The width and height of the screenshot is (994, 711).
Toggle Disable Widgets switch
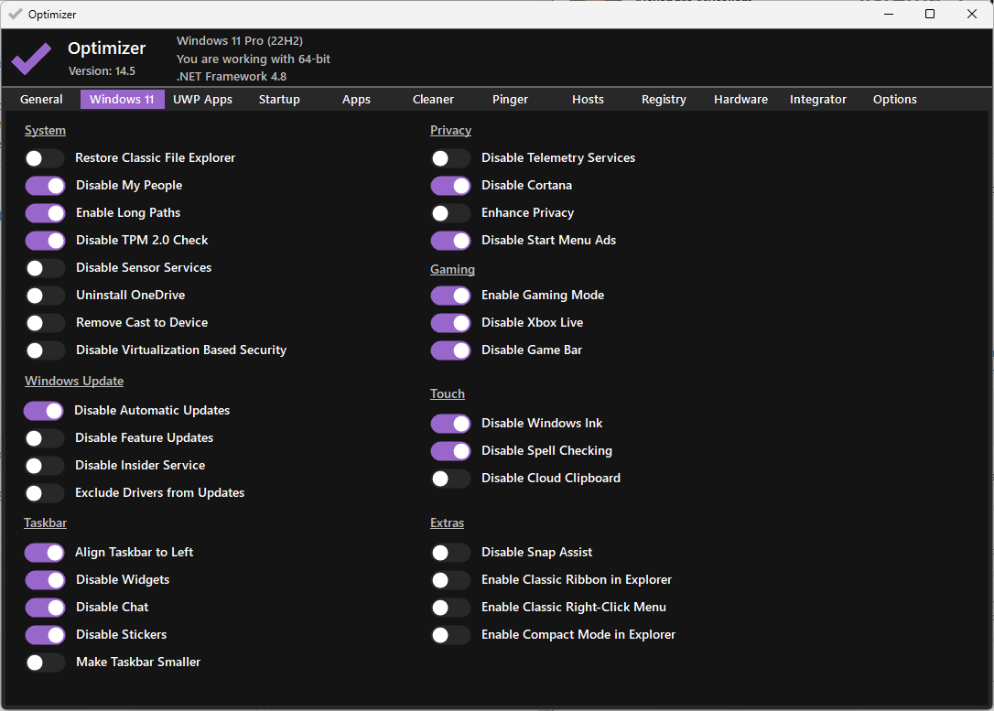pyautogui.click(x=45, y=580)
